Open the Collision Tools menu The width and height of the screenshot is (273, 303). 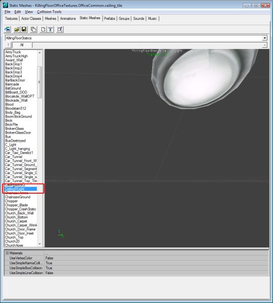[49, 12]
